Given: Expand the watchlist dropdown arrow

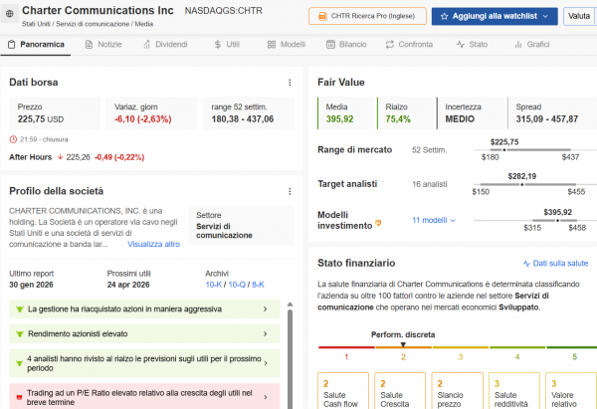Looking at the screenshot, I should pos(544,17).
